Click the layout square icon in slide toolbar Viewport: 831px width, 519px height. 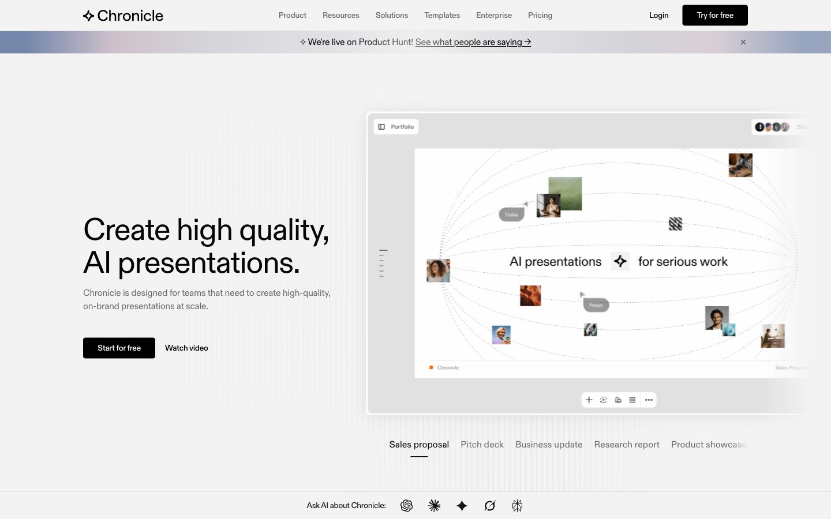tap(632, 400)
